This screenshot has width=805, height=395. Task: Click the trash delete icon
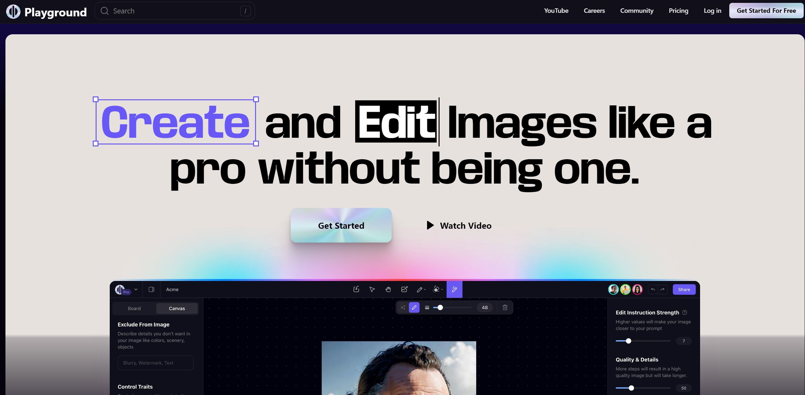pyautogui.click(x=505, y=308)
